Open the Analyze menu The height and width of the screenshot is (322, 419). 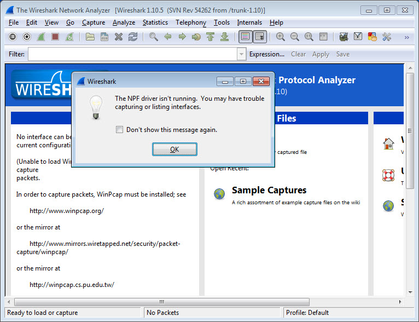(124, 22)
